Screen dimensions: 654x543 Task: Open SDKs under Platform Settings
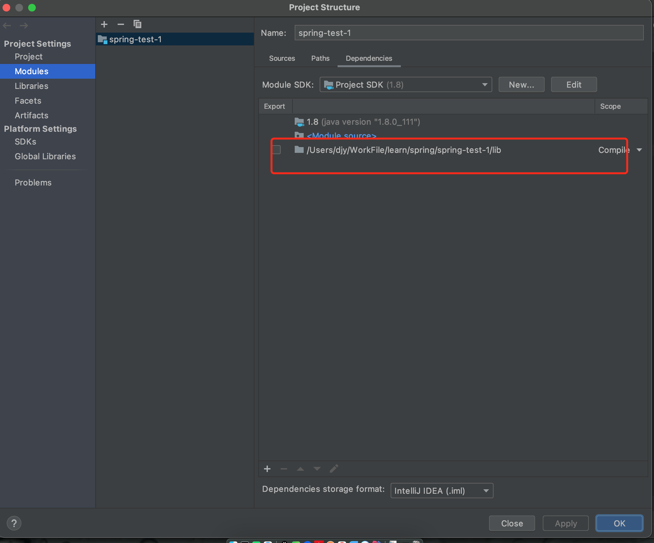25,142
